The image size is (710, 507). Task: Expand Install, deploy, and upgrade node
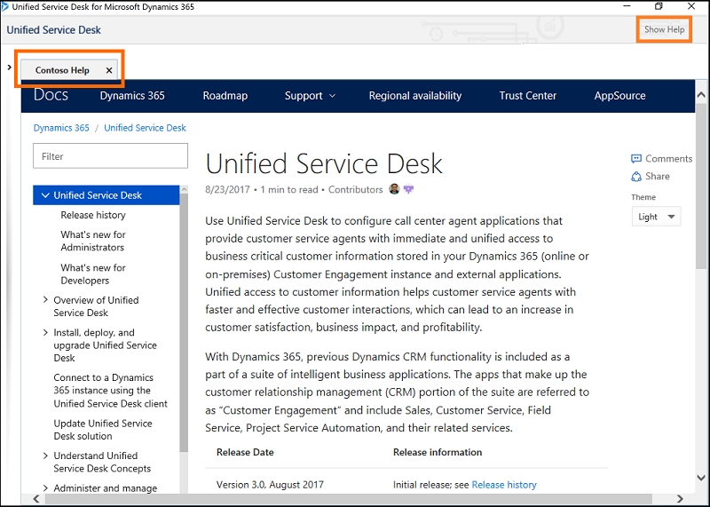tap(45, 333)
